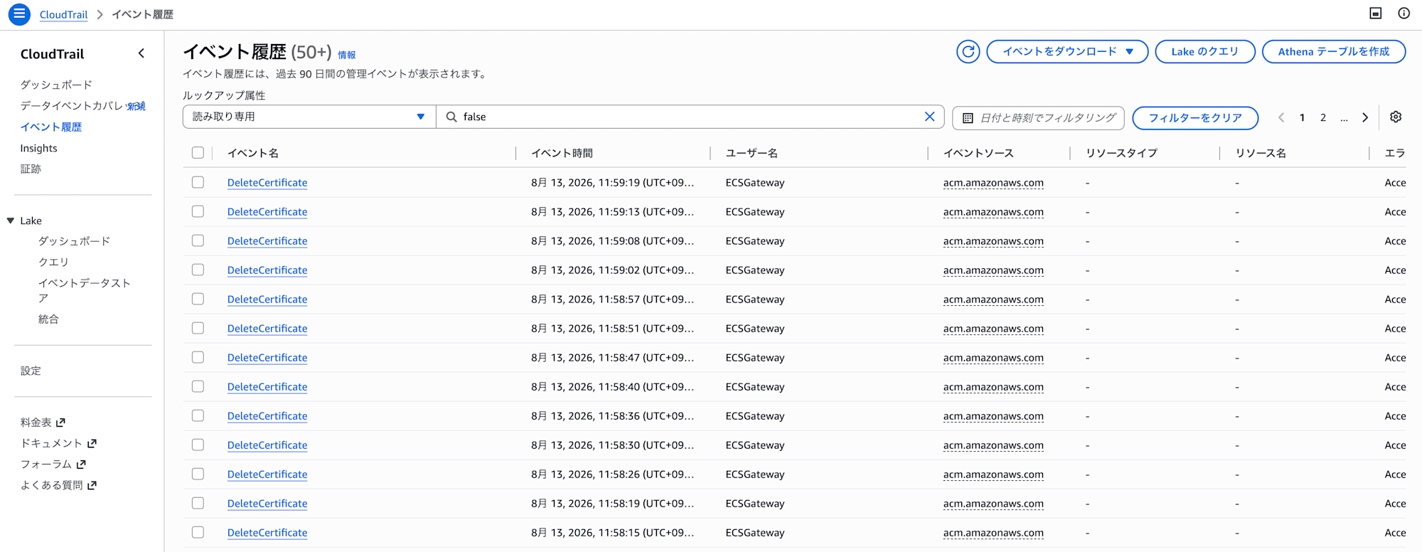
Task: Open DeleteCertificate event at 11:58:26
Action: (267, 474)
